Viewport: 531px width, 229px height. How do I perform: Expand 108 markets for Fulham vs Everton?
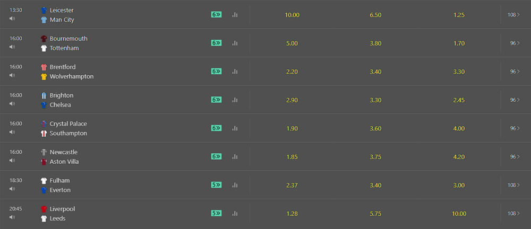pos(513,185)
